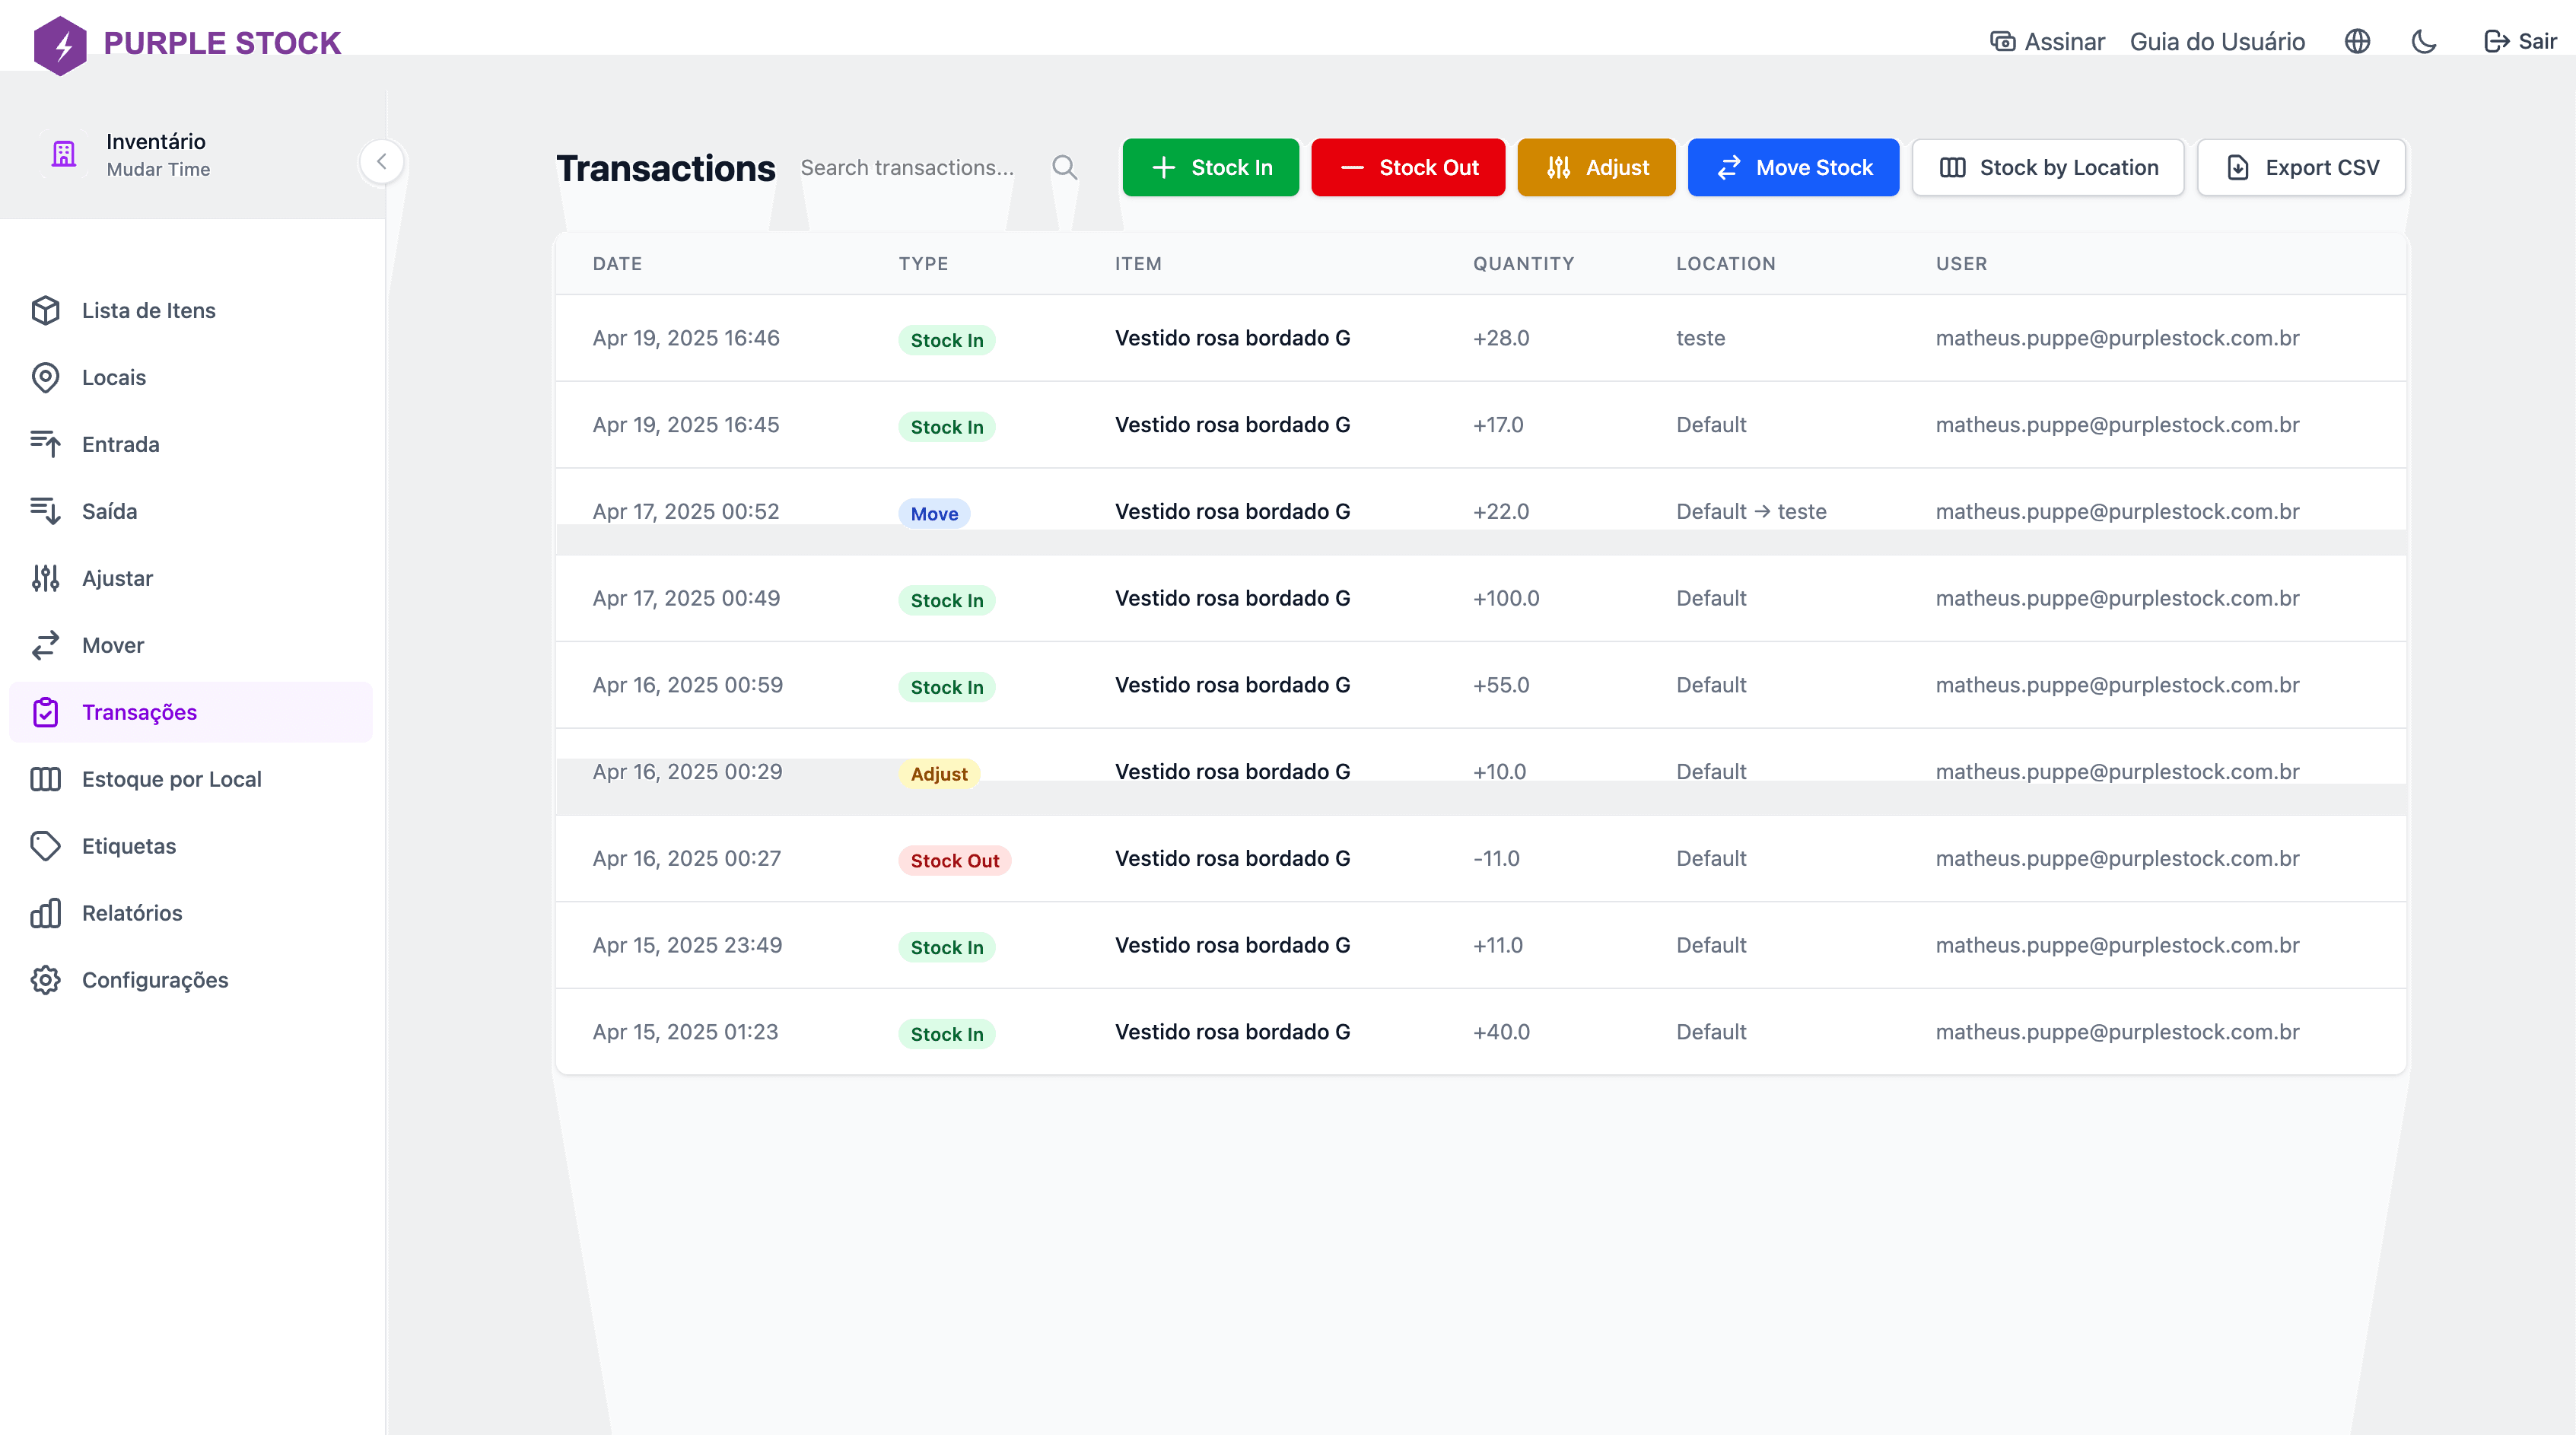Open the language globe selector
Image resolution: width=2576 pixels, height=1435 pixels.
pos(2357,42)
